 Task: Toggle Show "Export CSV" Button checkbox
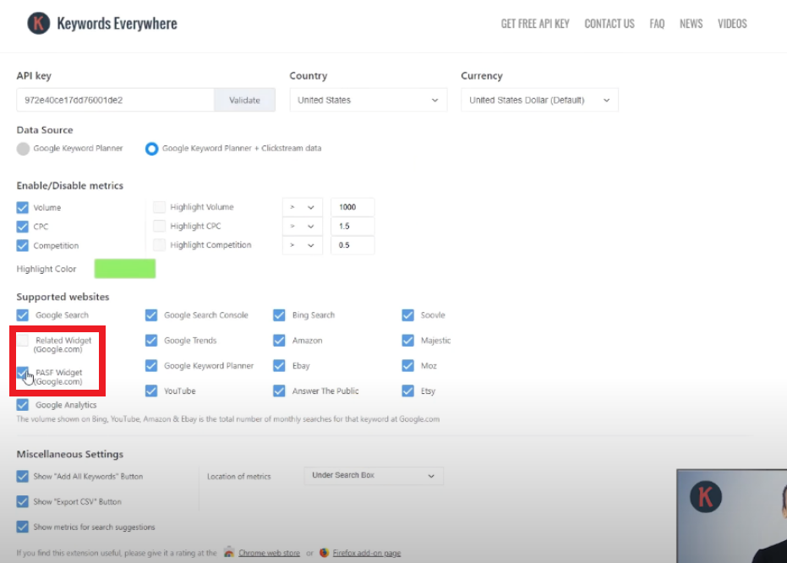click(x=23, y=501)
